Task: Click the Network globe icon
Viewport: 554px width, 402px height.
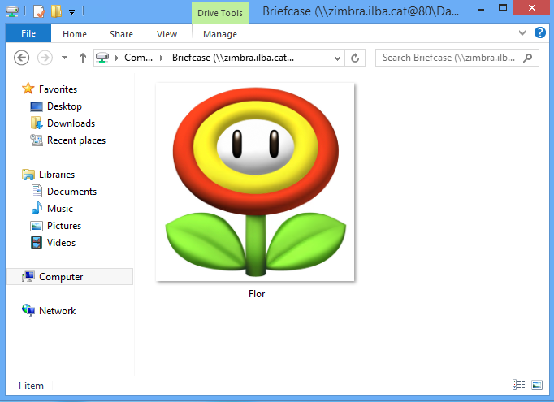Action: [x=28, y=310]
